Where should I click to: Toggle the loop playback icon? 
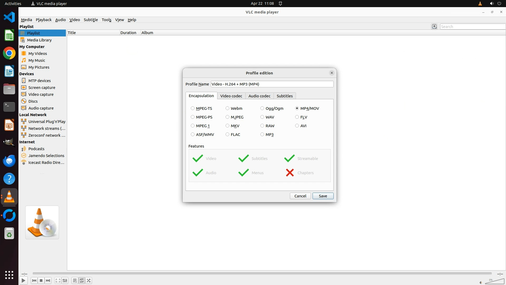82,281
